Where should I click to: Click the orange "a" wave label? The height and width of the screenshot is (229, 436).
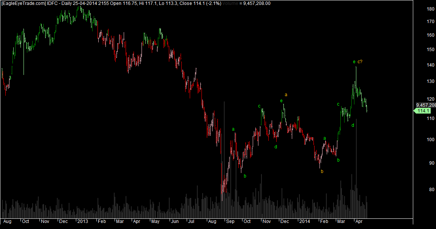point(286,95)
